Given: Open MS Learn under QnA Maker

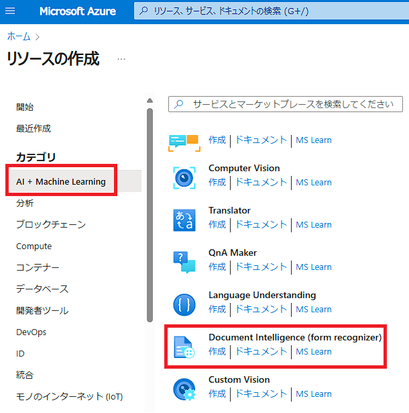Looking at the screenshot, I should click(314, 267).
